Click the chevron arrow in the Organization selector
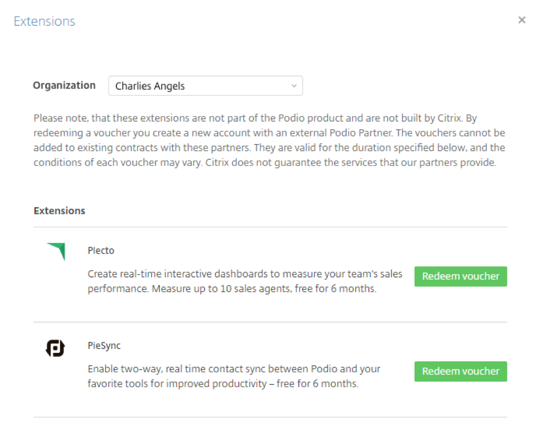This screenshot has width=537, height=446. (293, 86)
